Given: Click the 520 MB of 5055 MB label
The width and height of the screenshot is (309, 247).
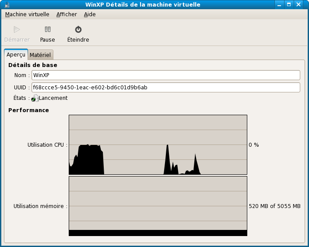Looking at the screenshot, I should (274, 206).
